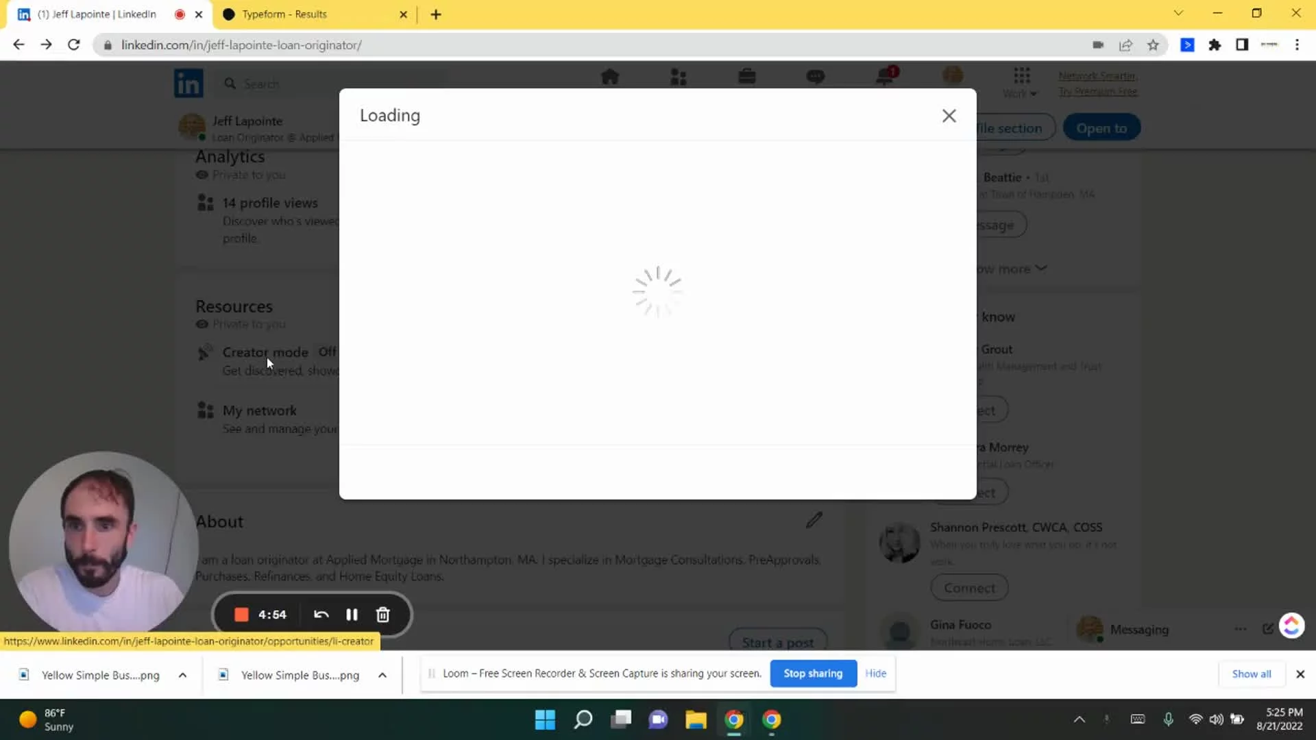Open weather widget showing 86°F Sunny

47,719
